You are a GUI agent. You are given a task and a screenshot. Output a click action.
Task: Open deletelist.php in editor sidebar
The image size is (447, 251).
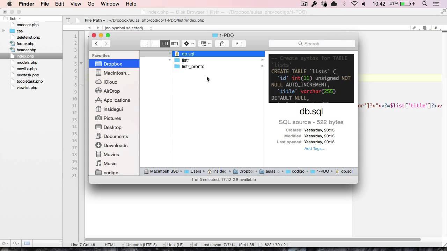coord(28,37)
